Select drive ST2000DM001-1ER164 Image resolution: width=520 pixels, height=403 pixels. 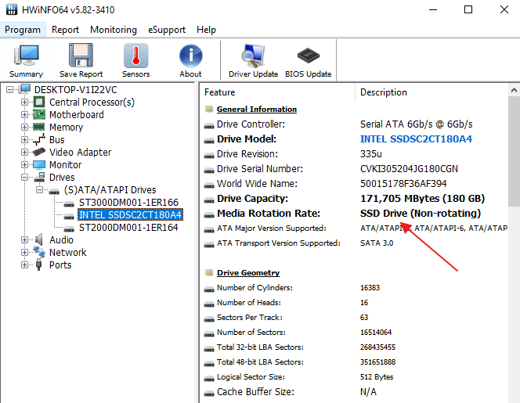(x=128, y=227)
